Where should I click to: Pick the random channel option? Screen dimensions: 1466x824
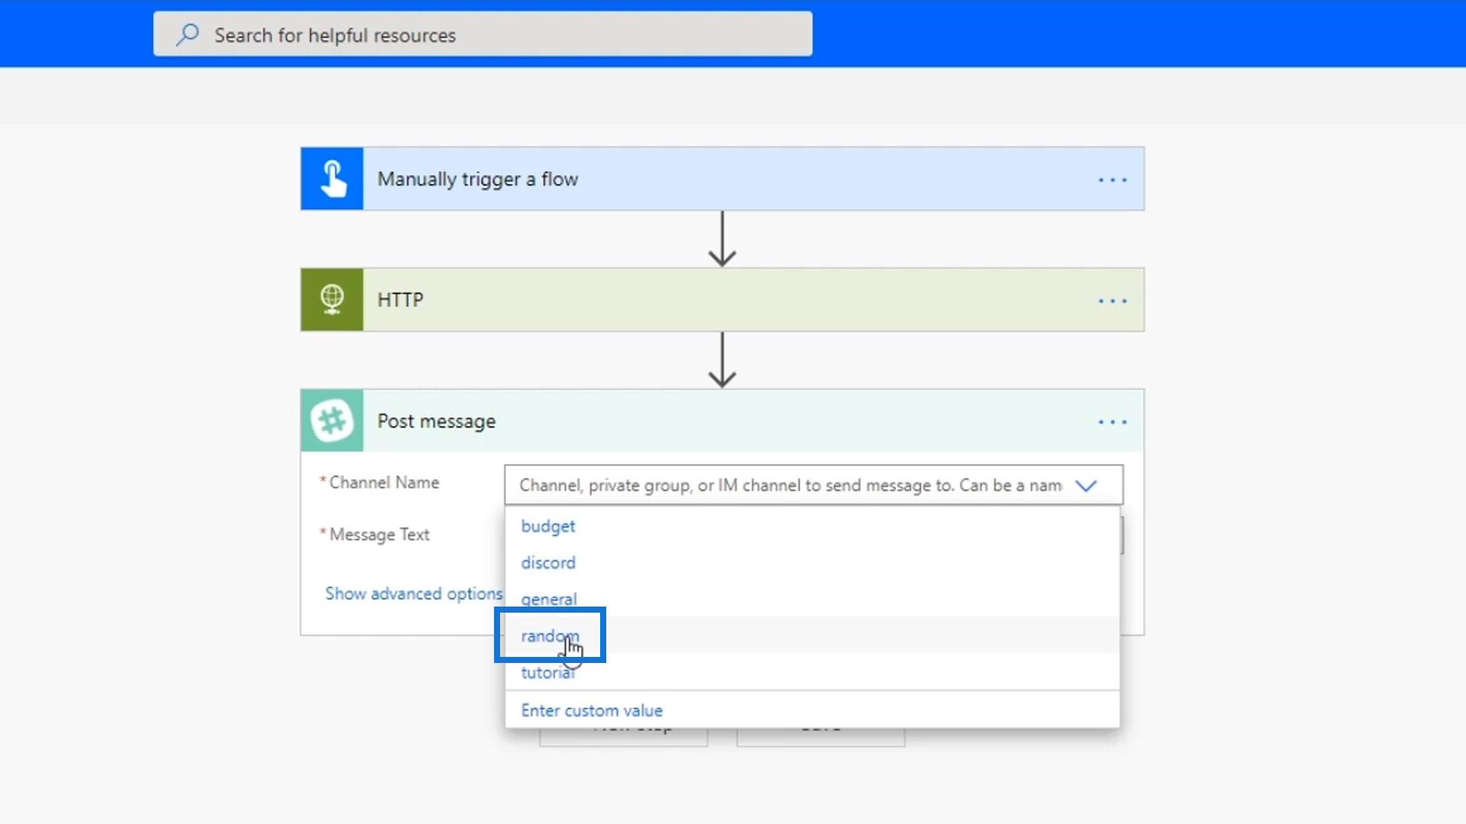tap(550, 636)
